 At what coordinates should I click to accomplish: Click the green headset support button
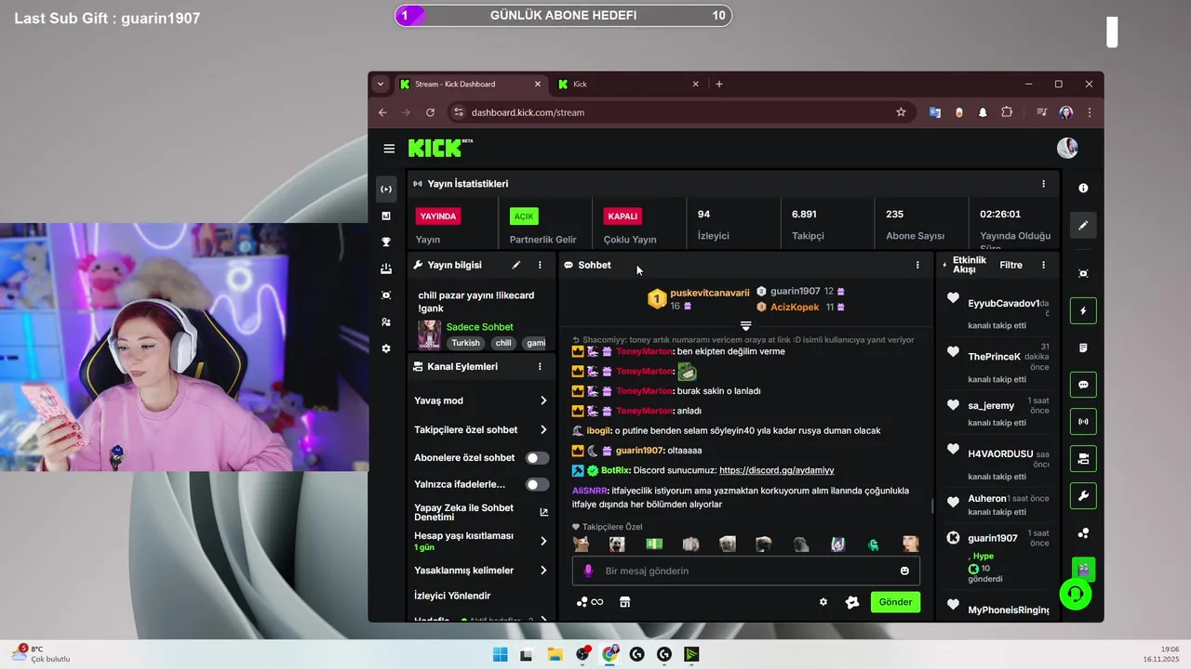coord(1076,593)
